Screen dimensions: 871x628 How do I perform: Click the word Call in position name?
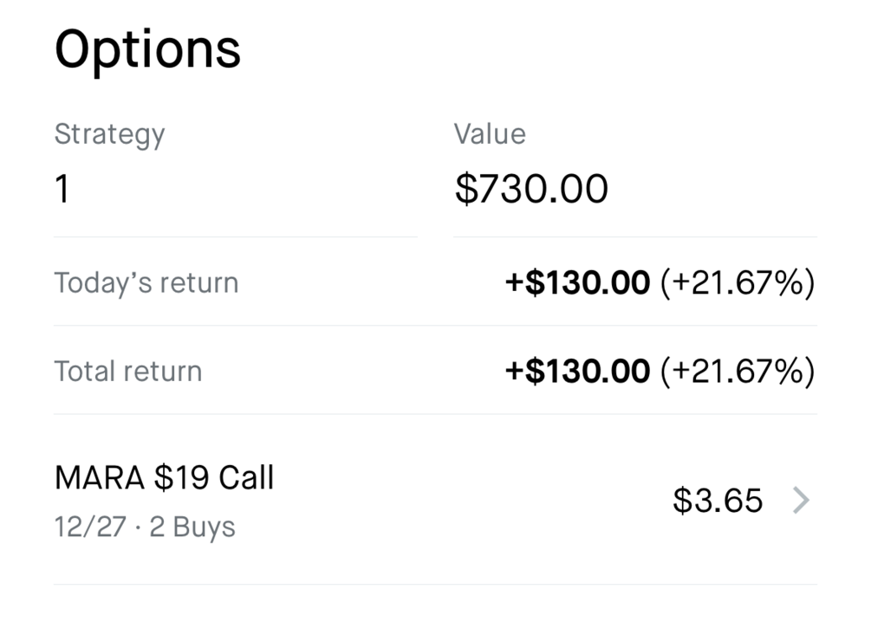(246, 478)
